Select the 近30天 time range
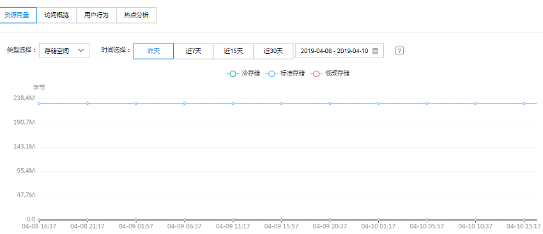The height and width of the screenshot is (234, 543). click(x=273, y=51)
